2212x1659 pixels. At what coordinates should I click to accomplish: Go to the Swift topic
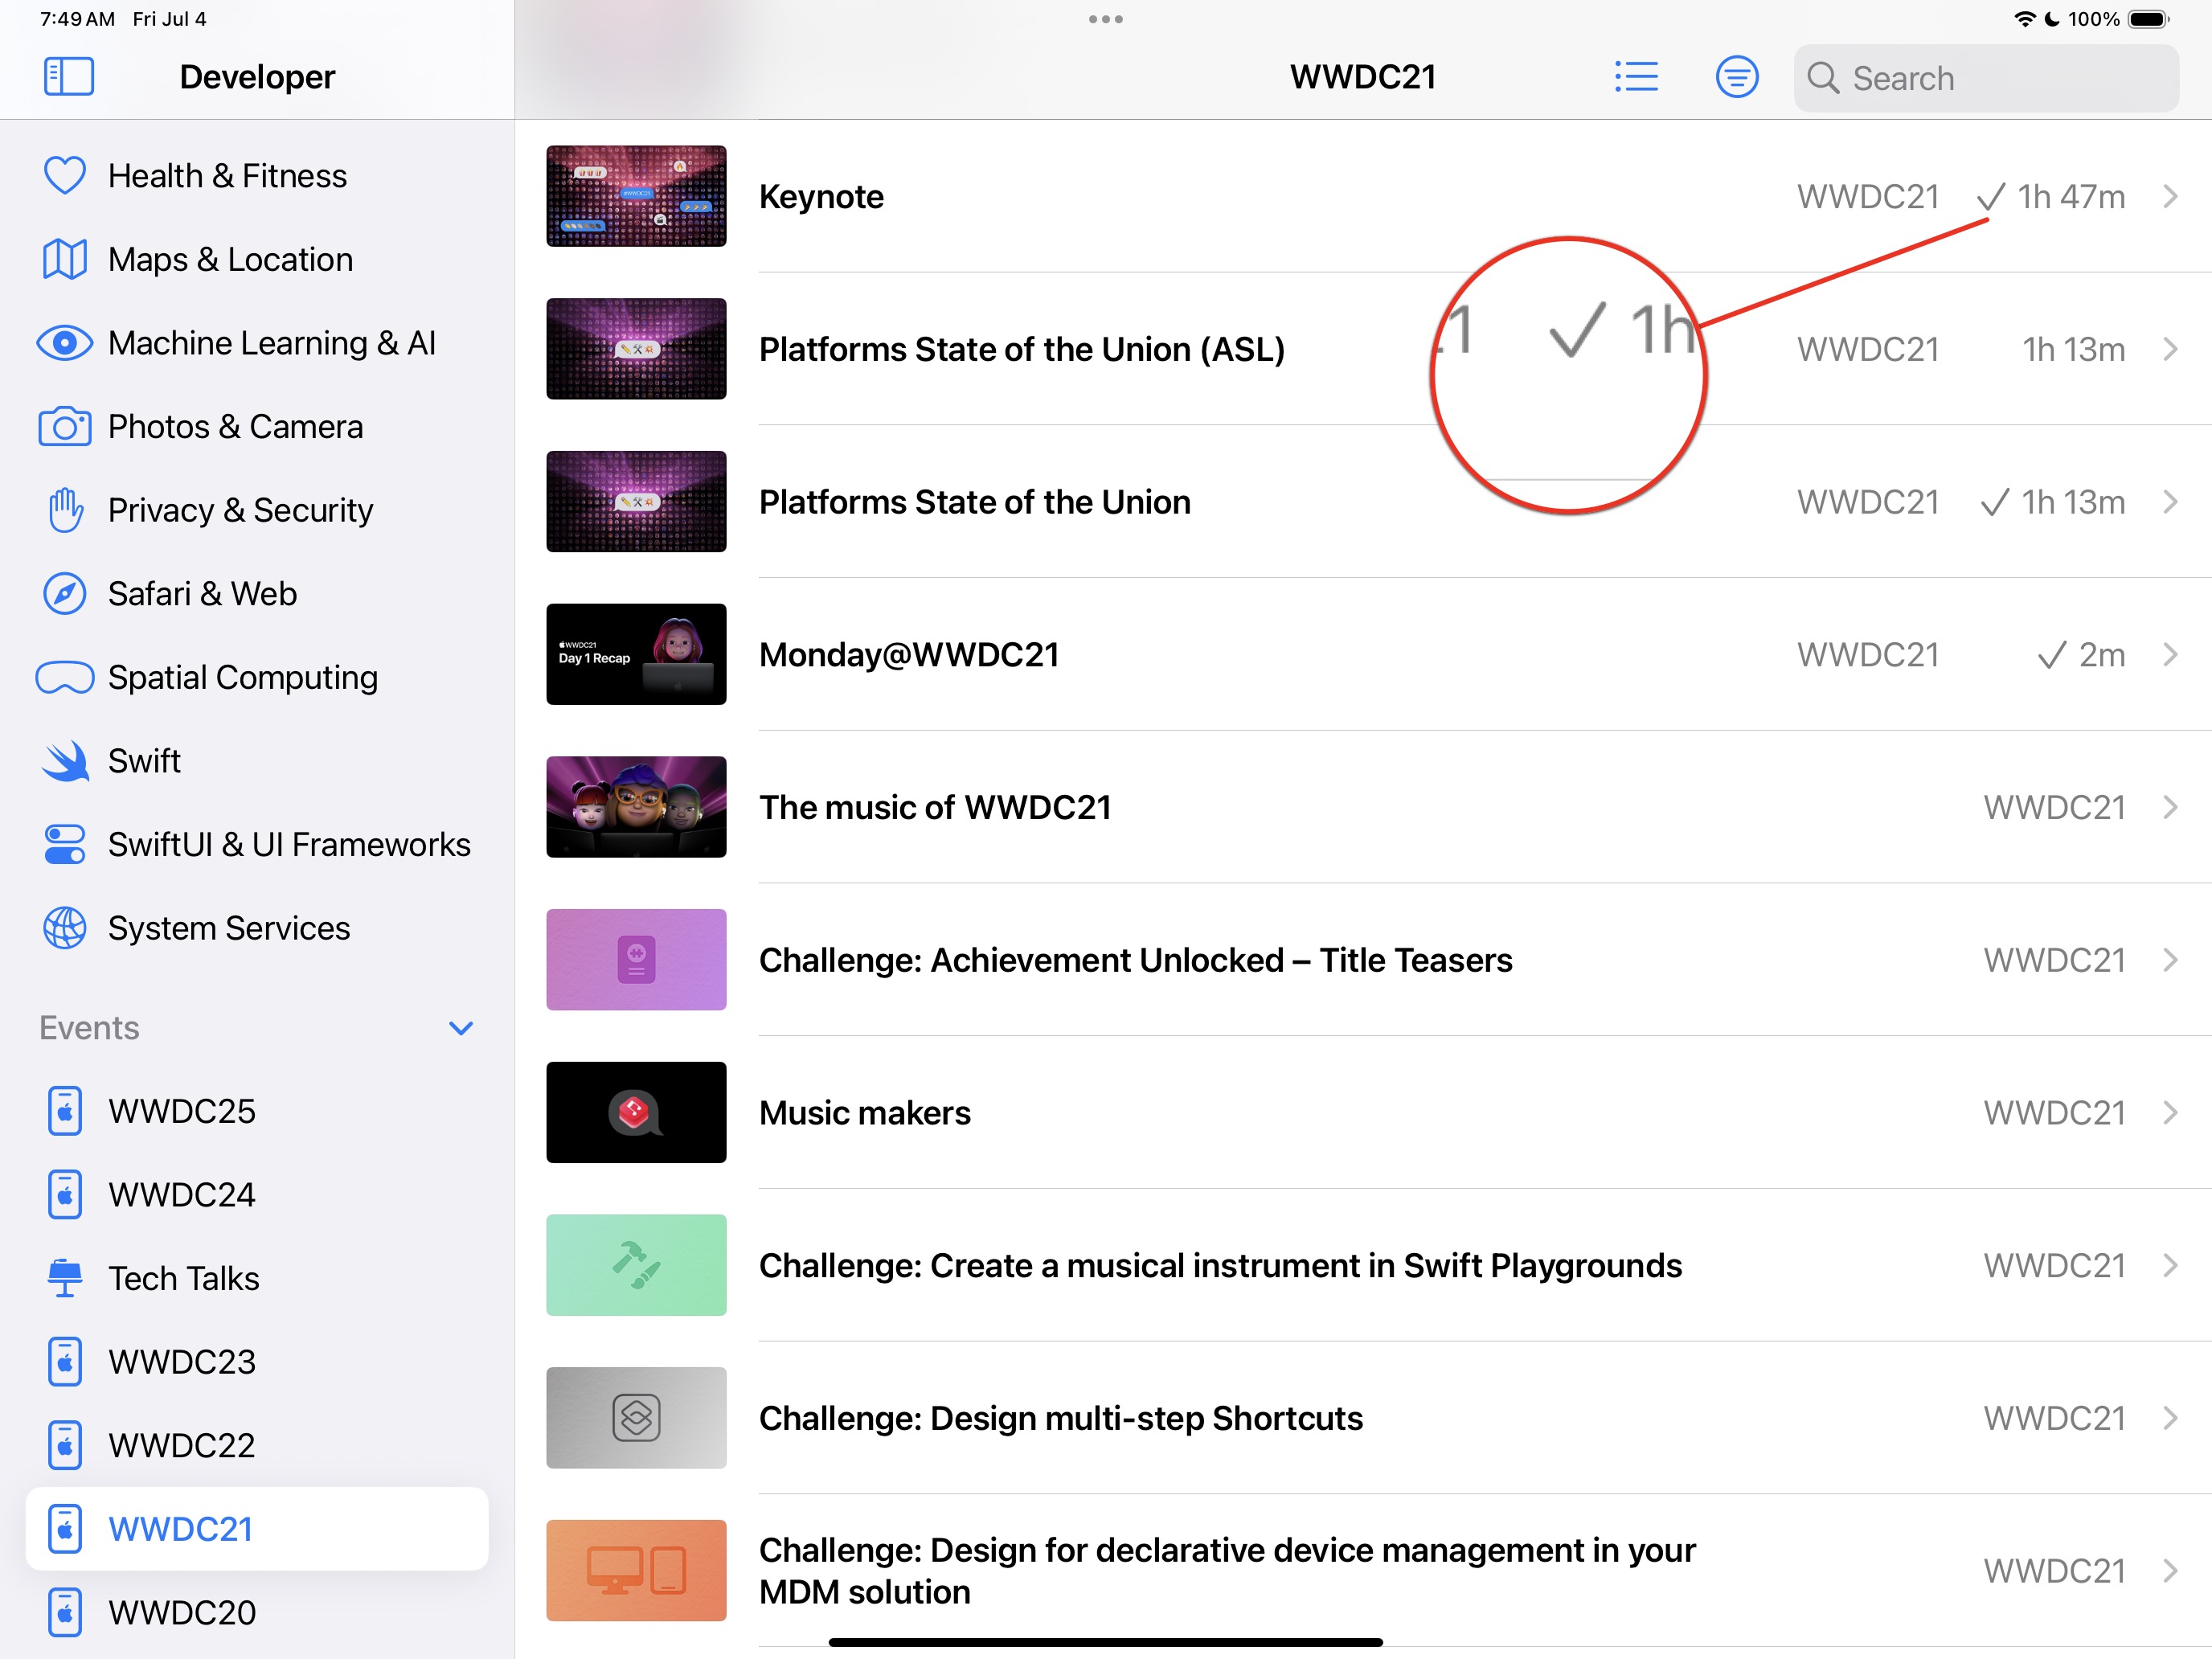[x=257, y=761]
